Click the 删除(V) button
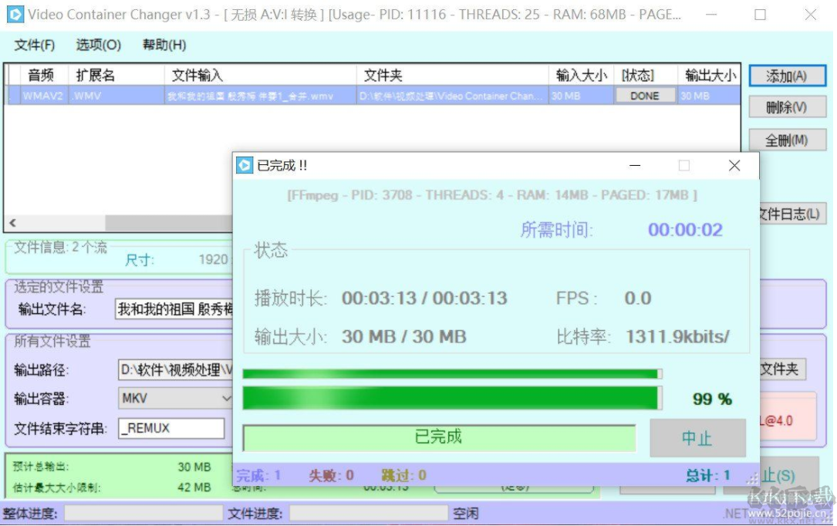 pos(786,108)
